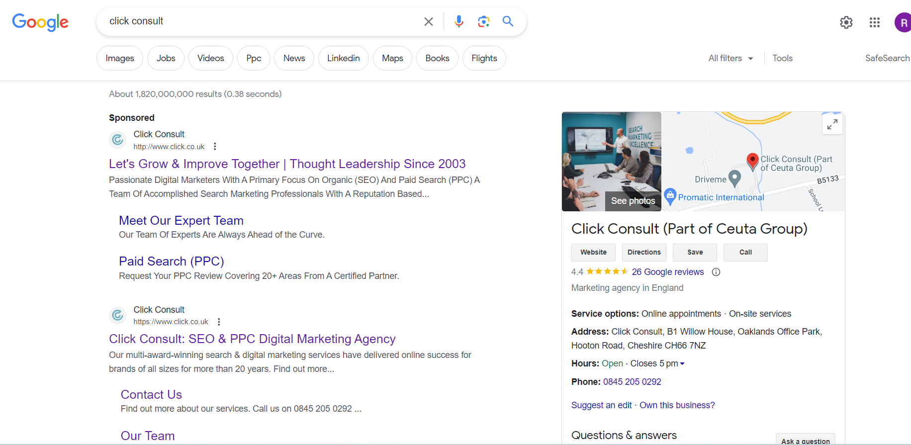Clear the search box with the X icon

click(x=428, y=21)
